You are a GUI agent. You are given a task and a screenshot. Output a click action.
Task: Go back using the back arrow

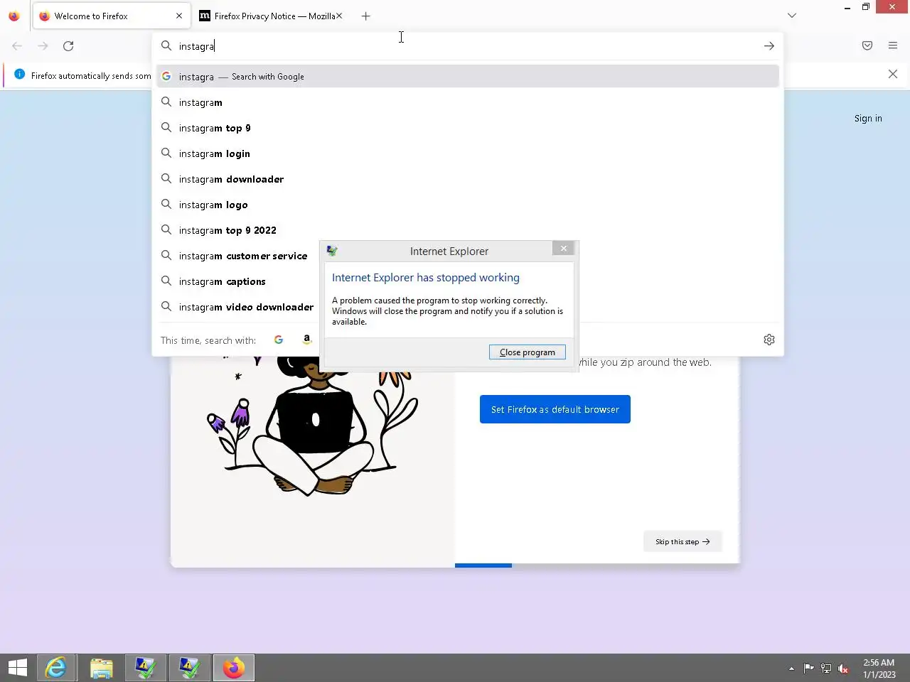tap(17, 46)
